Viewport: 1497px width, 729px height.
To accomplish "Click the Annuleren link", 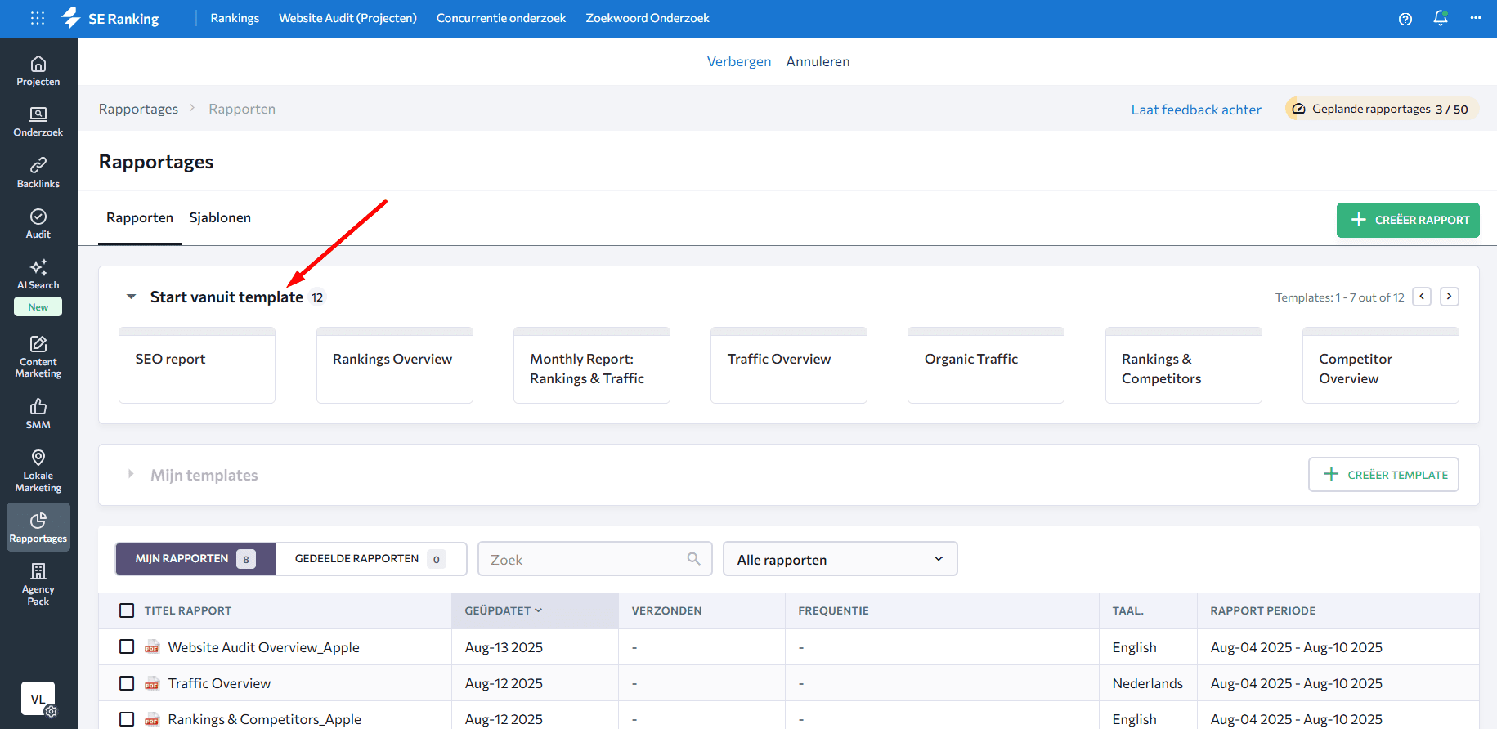I will 818,61.
